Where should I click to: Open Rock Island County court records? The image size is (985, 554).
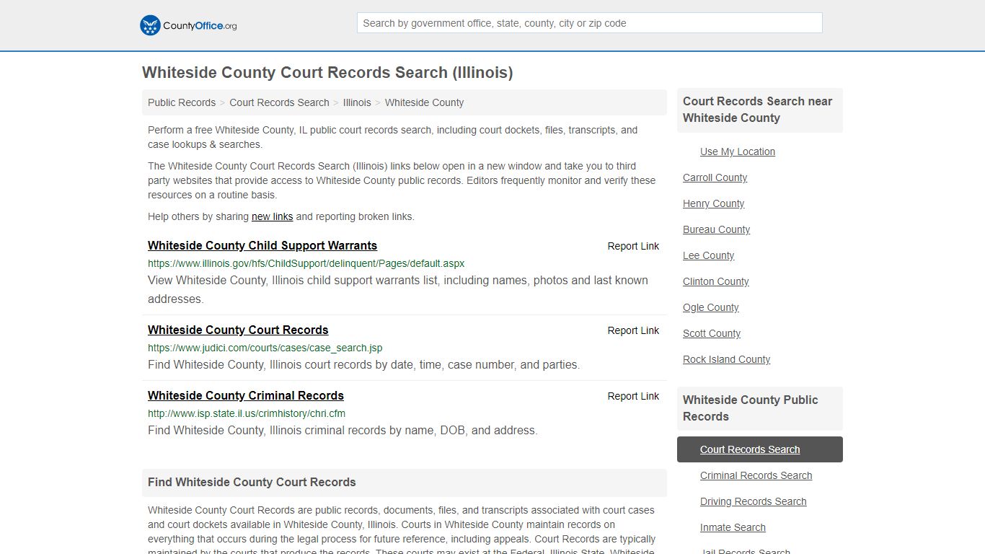[726, 359]
